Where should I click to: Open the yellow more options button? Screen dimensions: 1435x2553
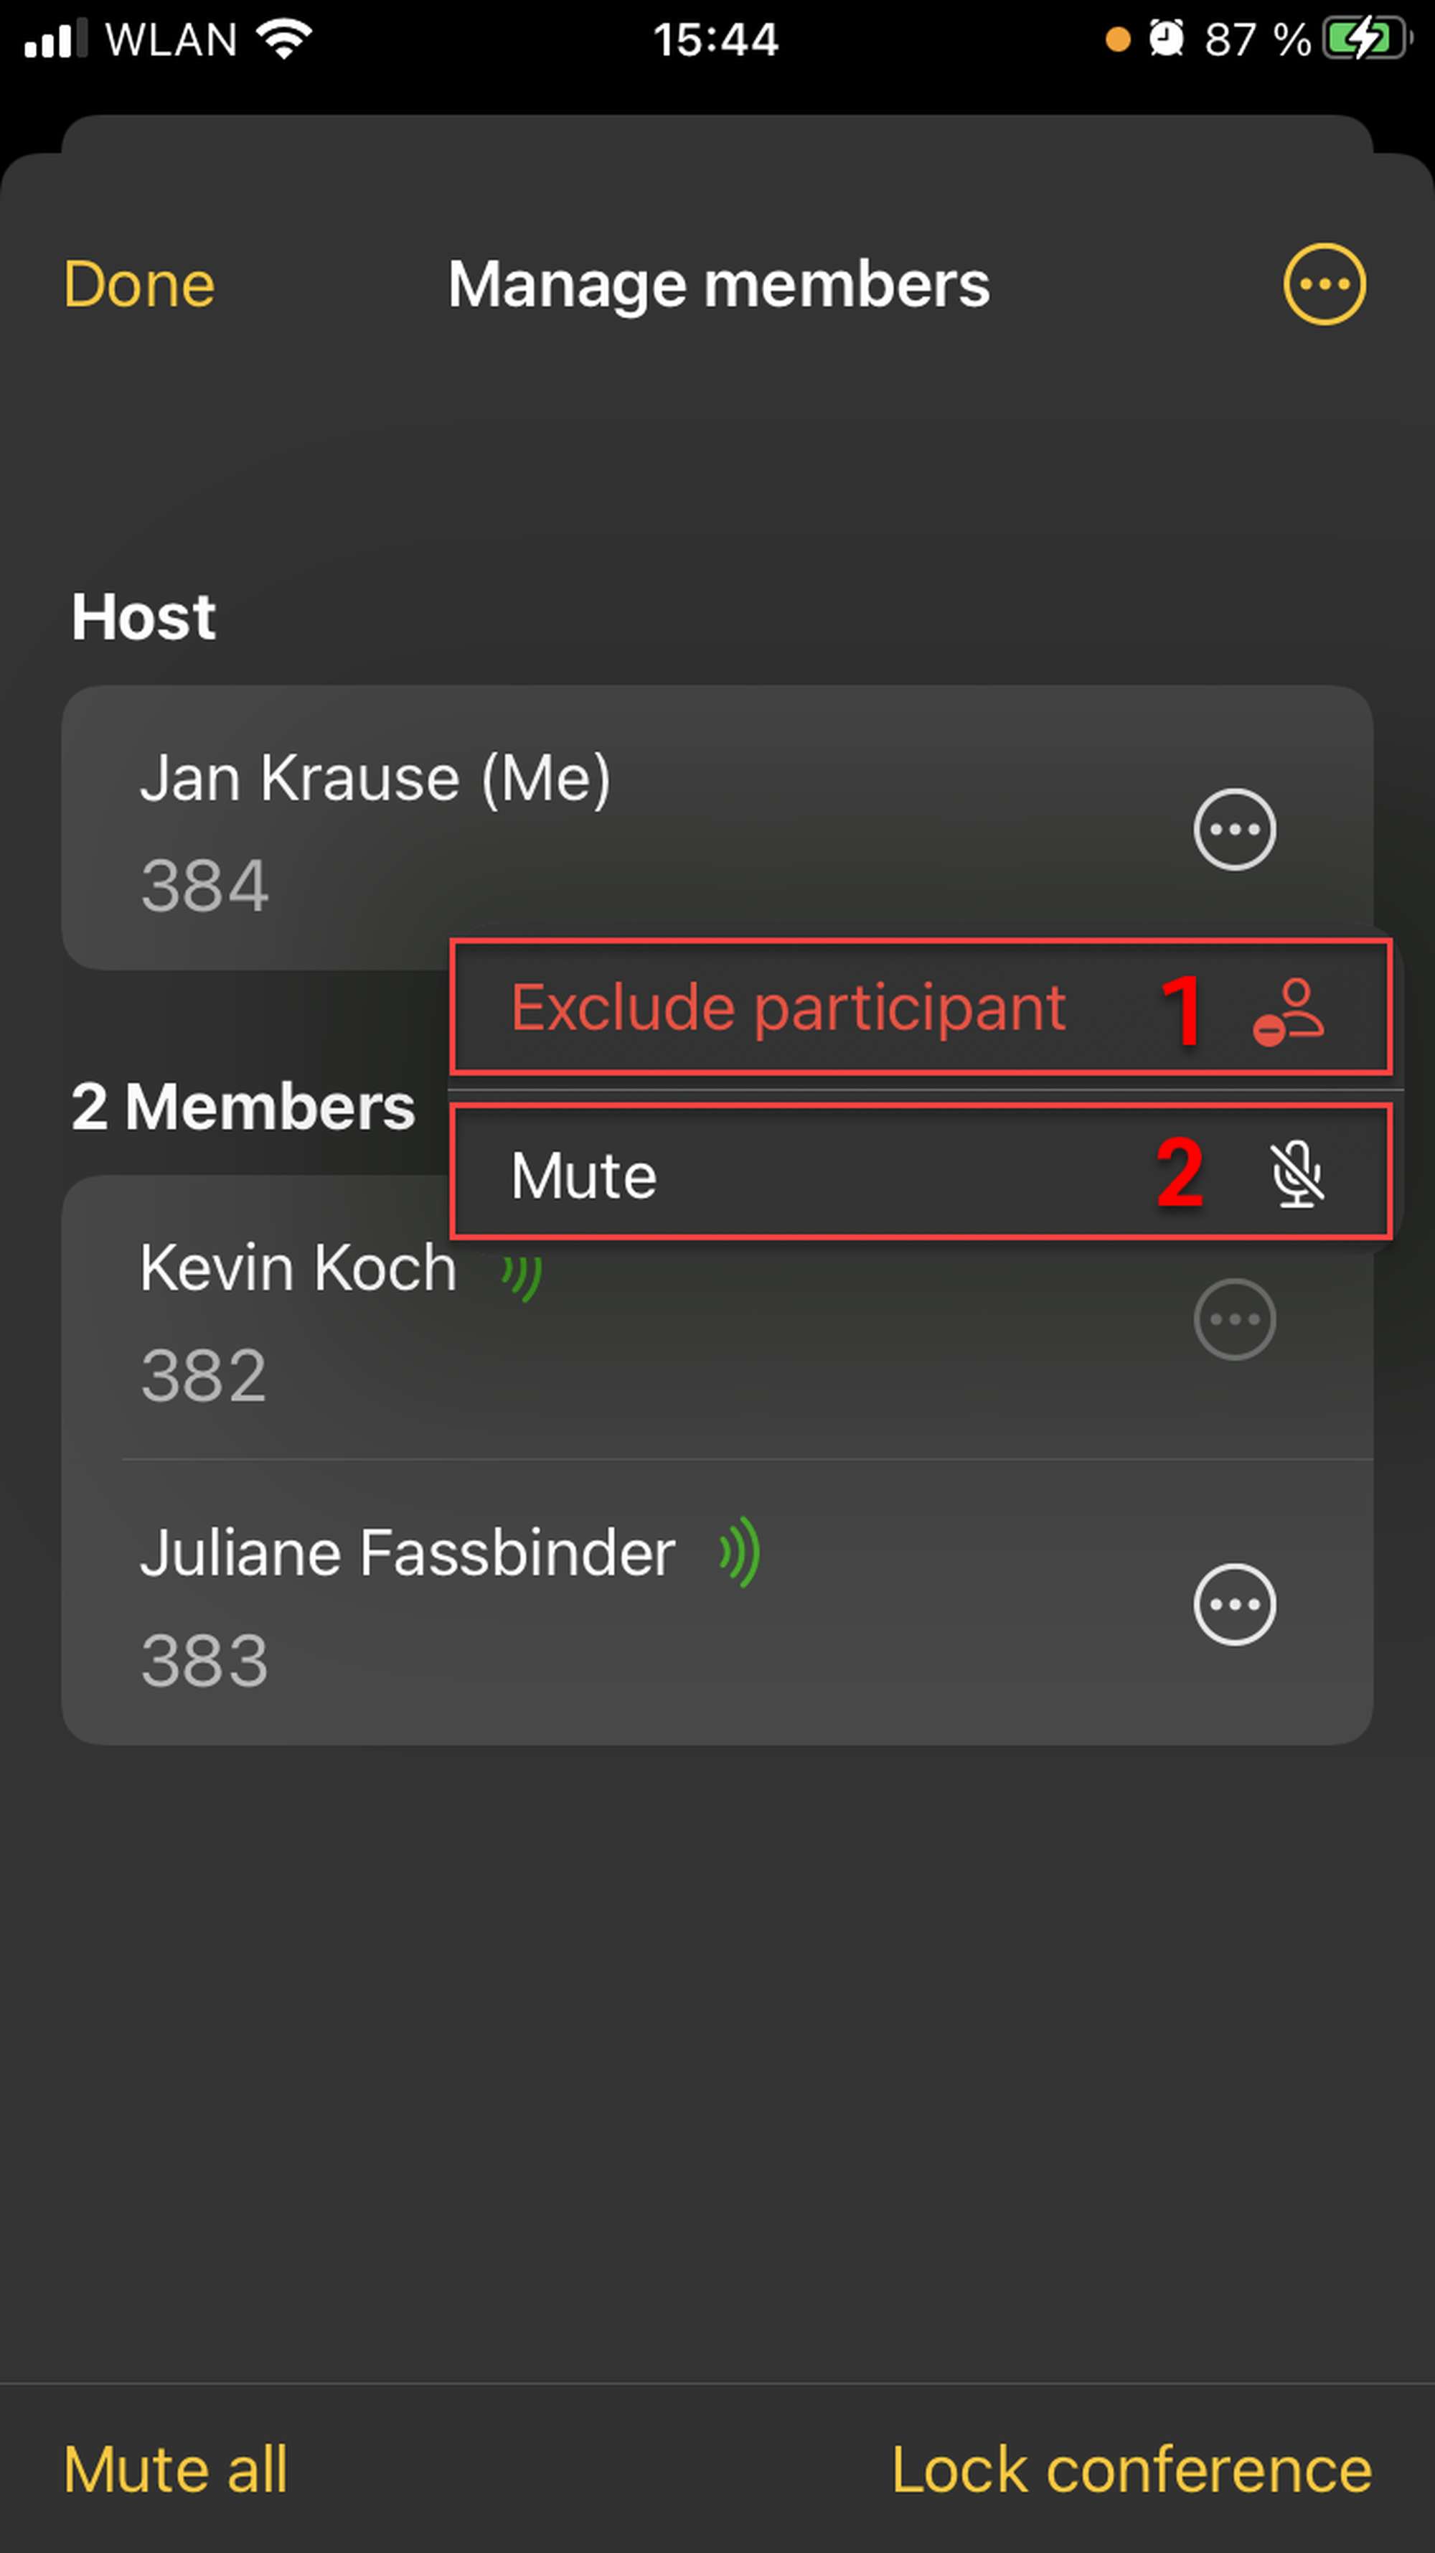[1324, 284]
